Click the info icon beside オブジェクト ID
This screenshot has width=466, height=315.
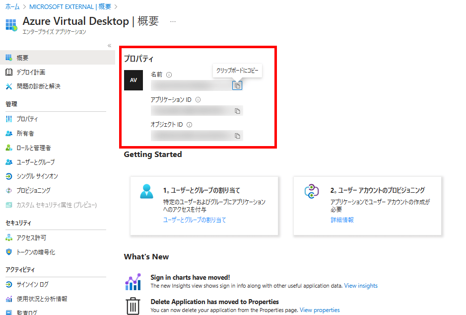(x=189, y=125)
